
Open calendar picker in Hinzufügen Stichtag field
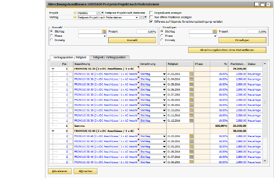coord(215,32)
